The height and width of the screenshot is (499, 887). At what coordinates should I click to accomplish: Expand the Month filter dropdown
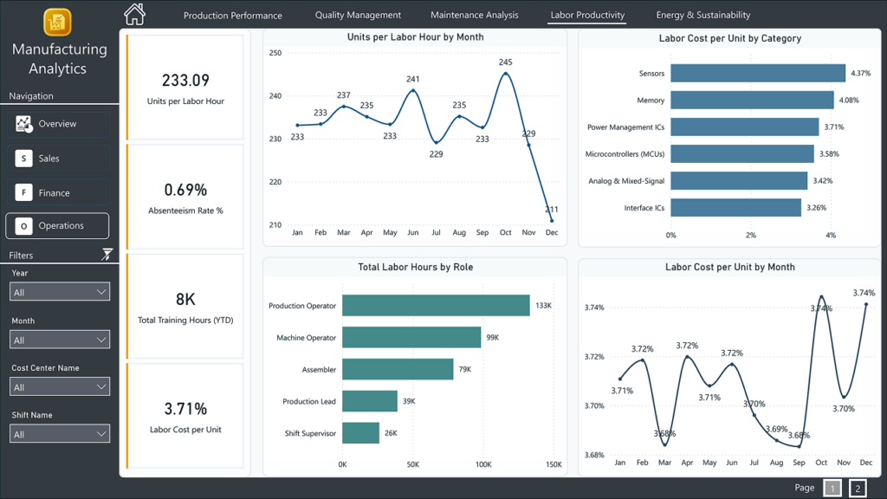click(x=60, y=340)
